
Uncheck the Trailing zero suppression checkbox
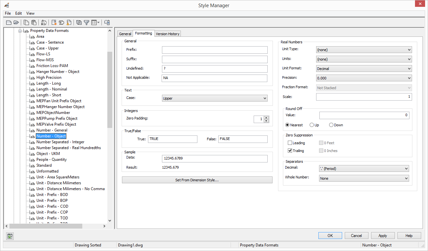click(x=290, y=151)
